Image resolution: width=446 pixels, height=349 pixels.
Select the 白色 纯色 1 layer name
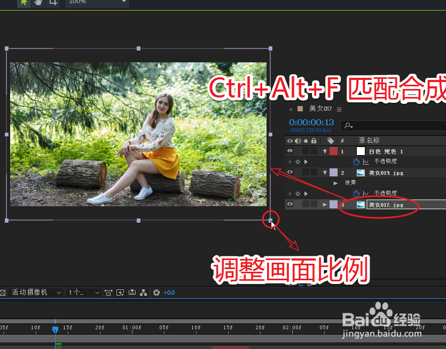tap(386, 151)
